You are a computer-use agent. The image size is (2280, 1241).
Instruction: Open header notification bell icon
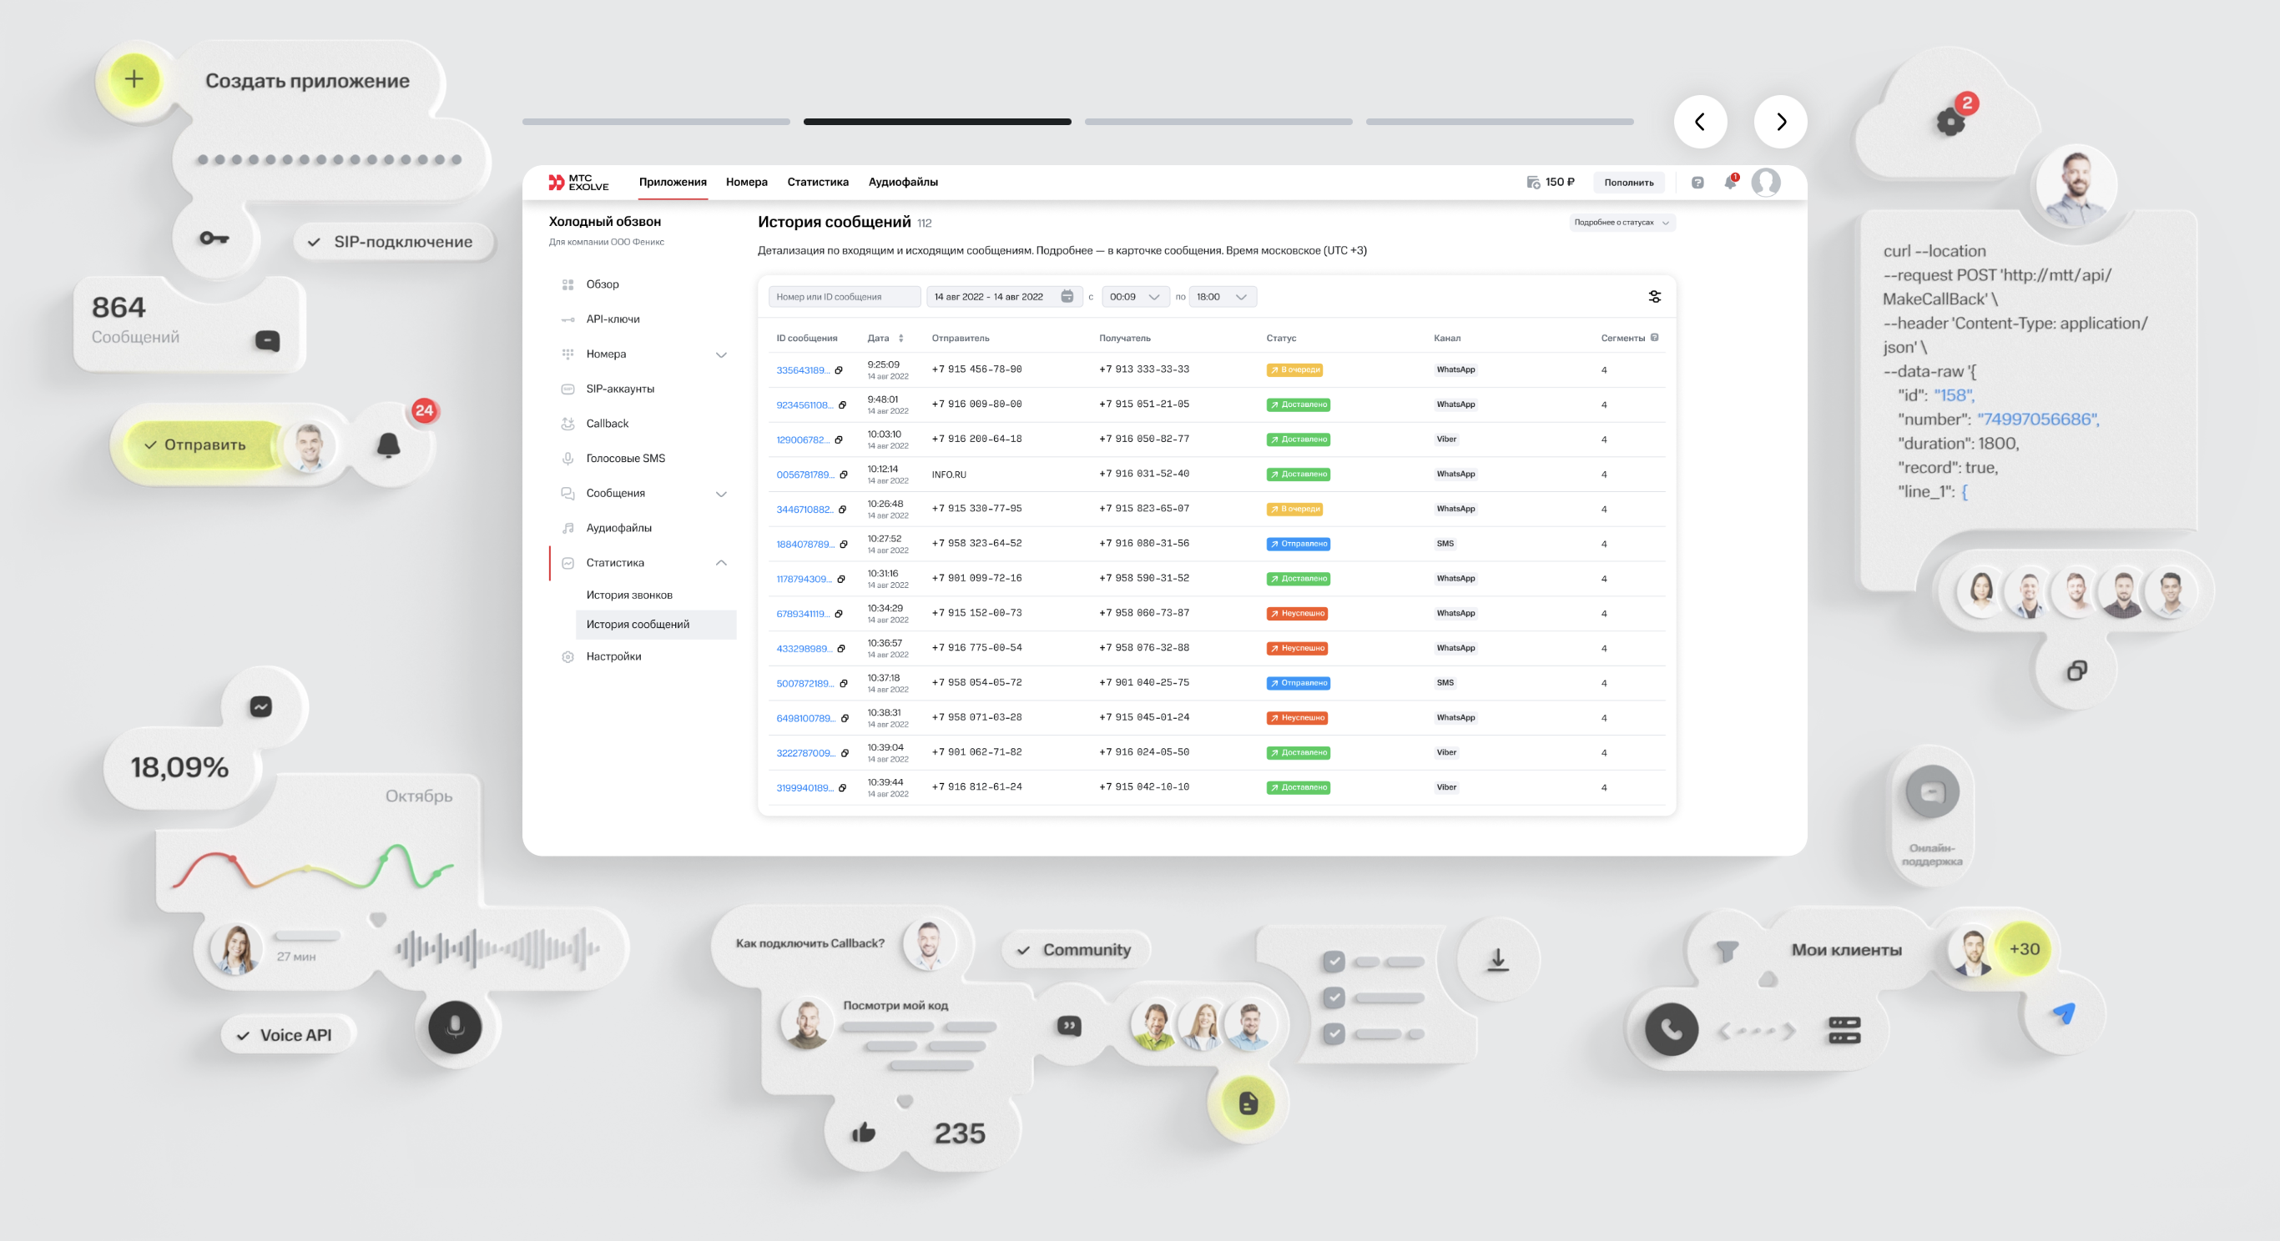point(1729,182)
